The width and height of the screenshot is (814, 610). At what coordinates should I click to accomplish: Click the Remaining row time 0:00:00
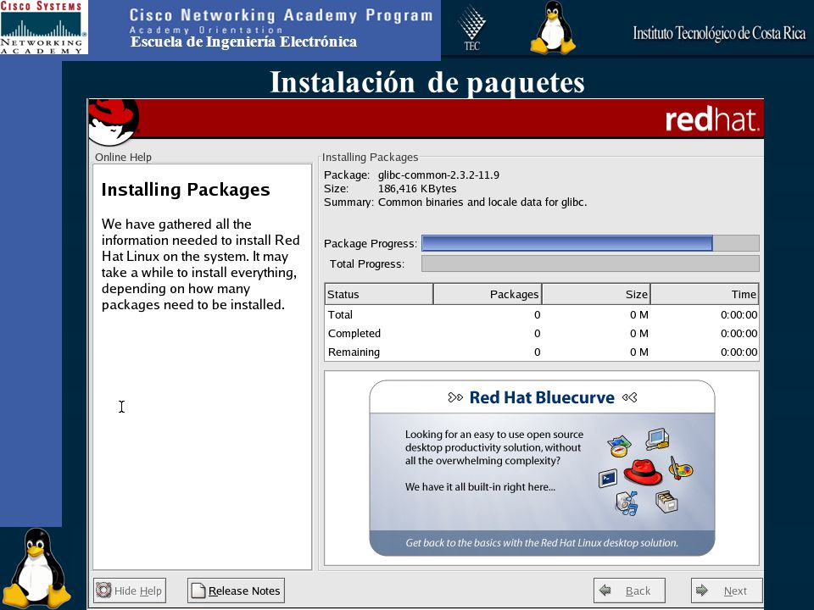click(x=739, y=352)
